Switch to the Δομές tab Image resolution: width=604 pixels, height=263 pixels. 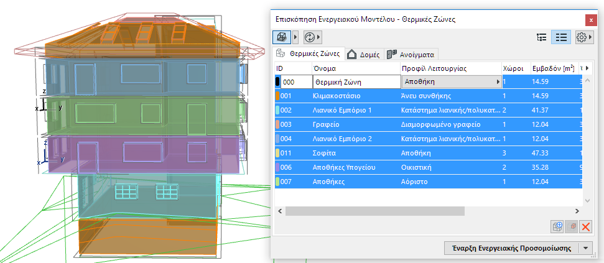pyautogui.click(x=364, y=54)
